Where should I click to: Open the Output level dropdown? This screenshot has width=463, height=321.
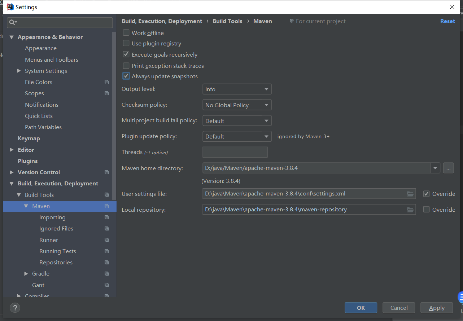coord(237,89)
